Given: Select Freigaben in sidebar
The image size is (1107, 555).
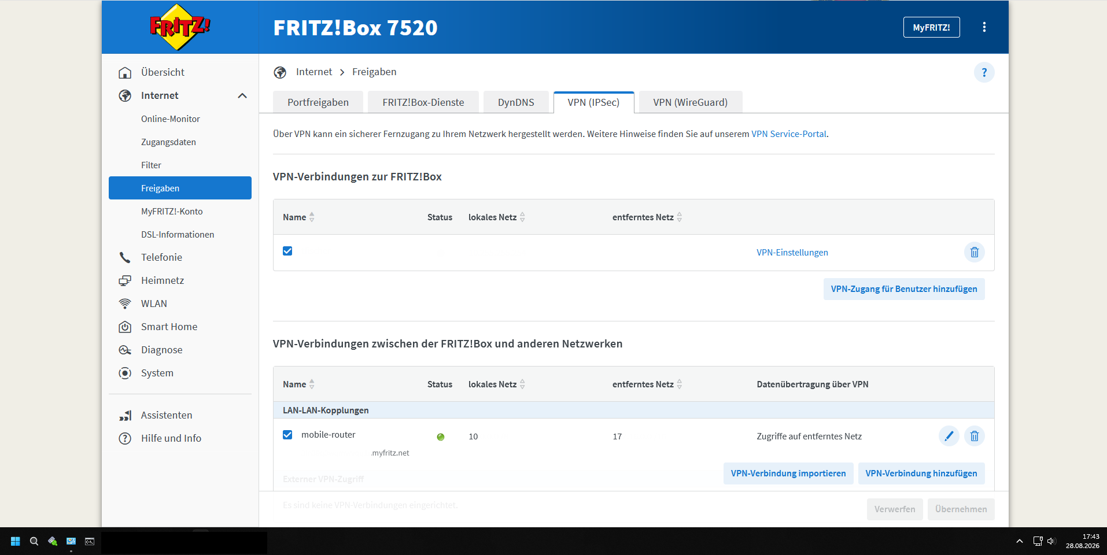Looking at the screenshot, I should (180, 188).
